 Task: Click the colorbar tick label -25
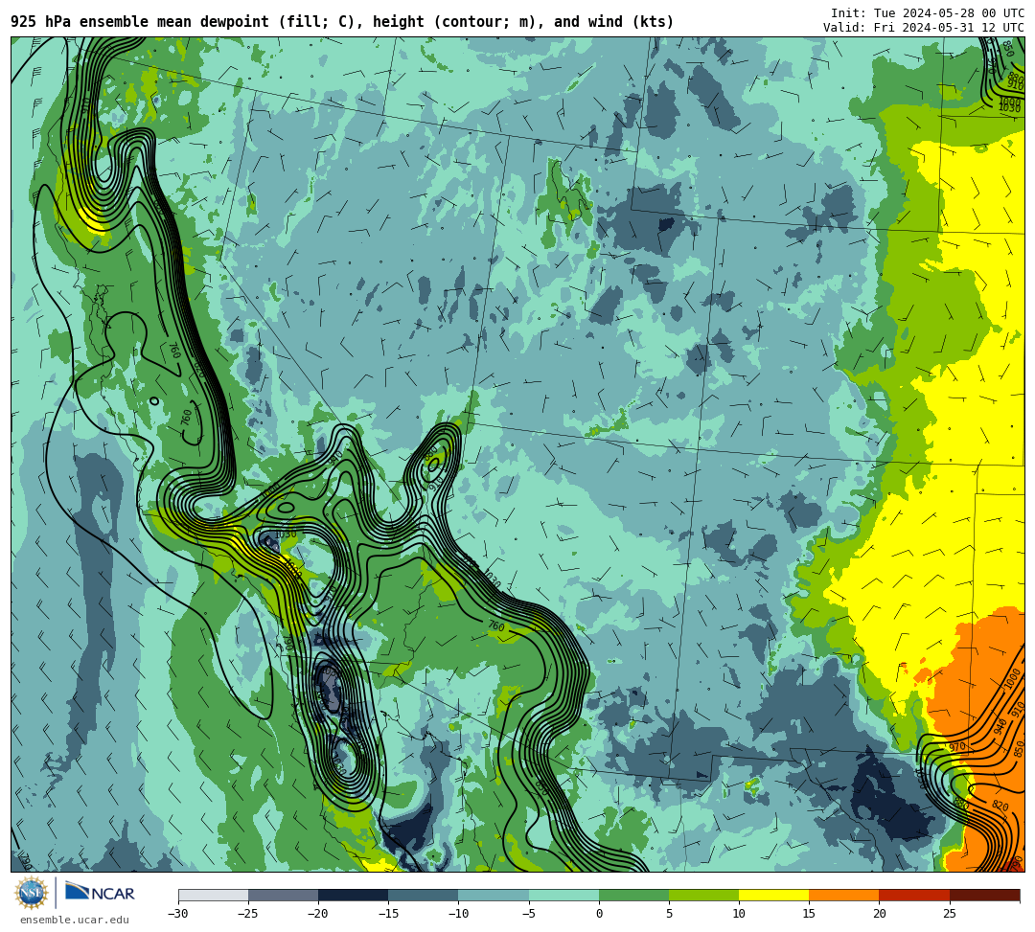(248, 914)
